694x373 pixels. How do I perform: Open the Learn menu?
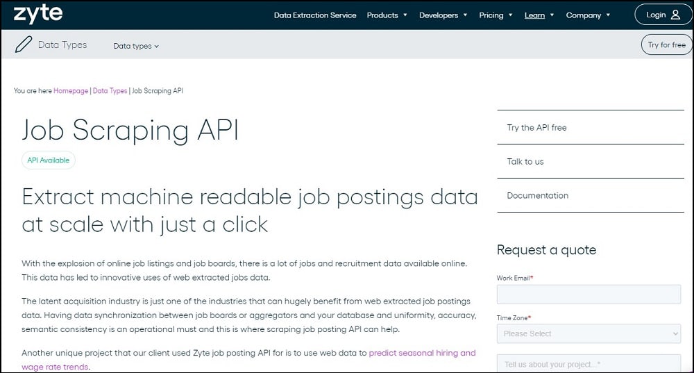[x=534, y=15]
